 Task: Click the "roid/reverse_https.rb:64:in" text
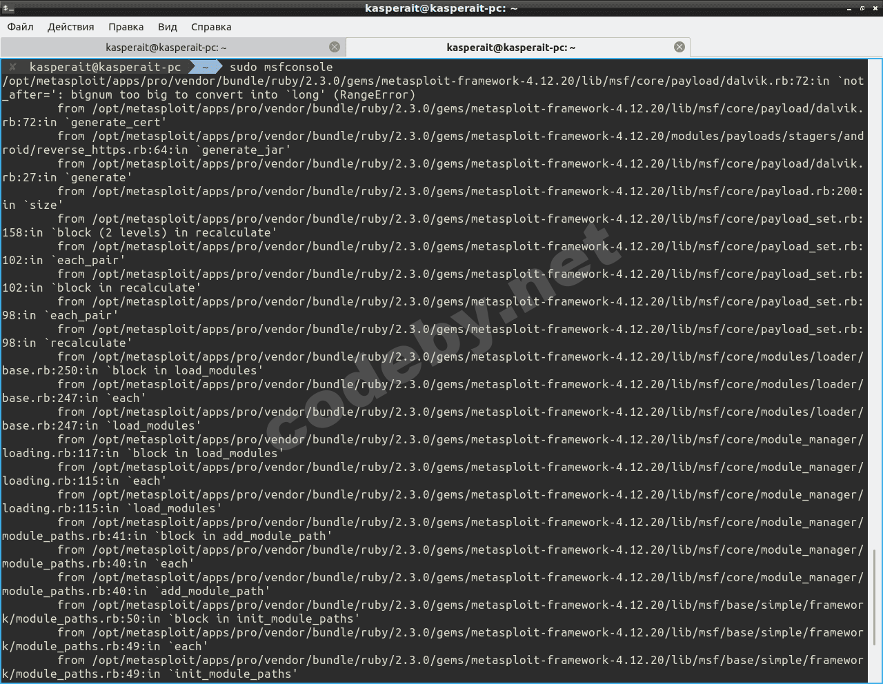tap(95, 150)
